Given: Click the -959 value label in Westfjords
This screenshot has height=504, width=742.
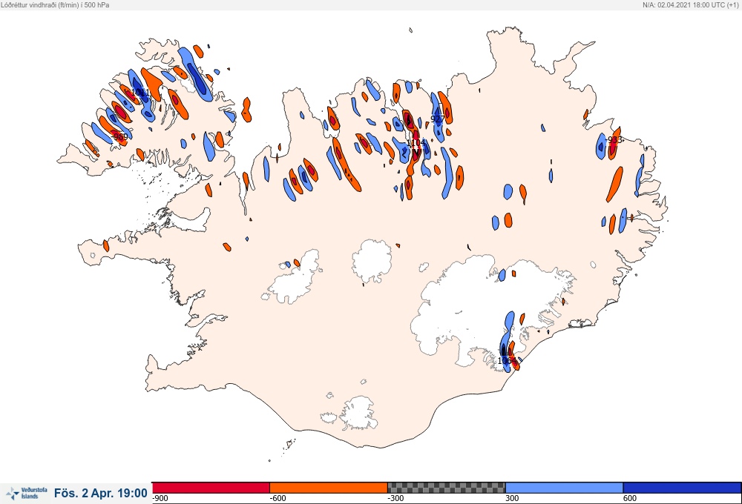Looking at the screenshot, I should (x=119, y=136).
